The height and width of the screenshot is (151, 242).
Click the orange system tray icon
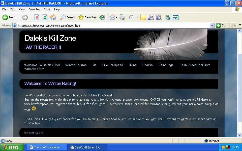pyautogui.click(x=223, y=147)
